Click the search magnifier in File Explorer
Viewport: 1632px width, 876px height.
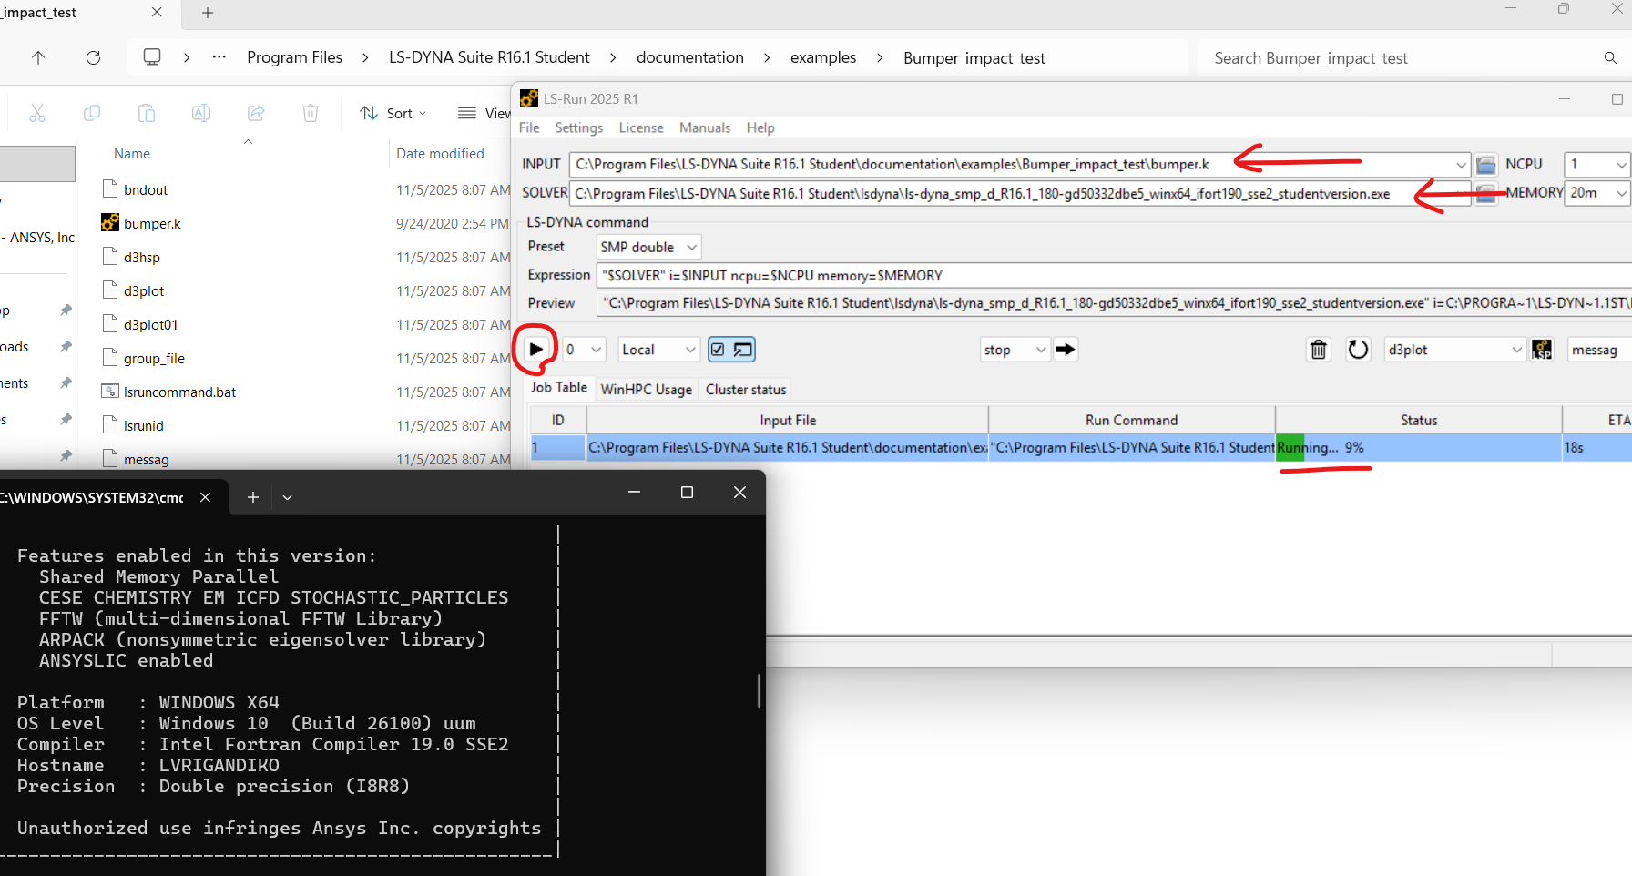point(1610,57)
